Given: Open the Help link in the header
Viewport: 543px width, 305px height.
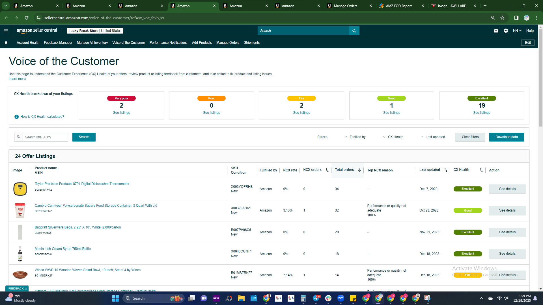Looking at the screenshot, I should (530, 31).
